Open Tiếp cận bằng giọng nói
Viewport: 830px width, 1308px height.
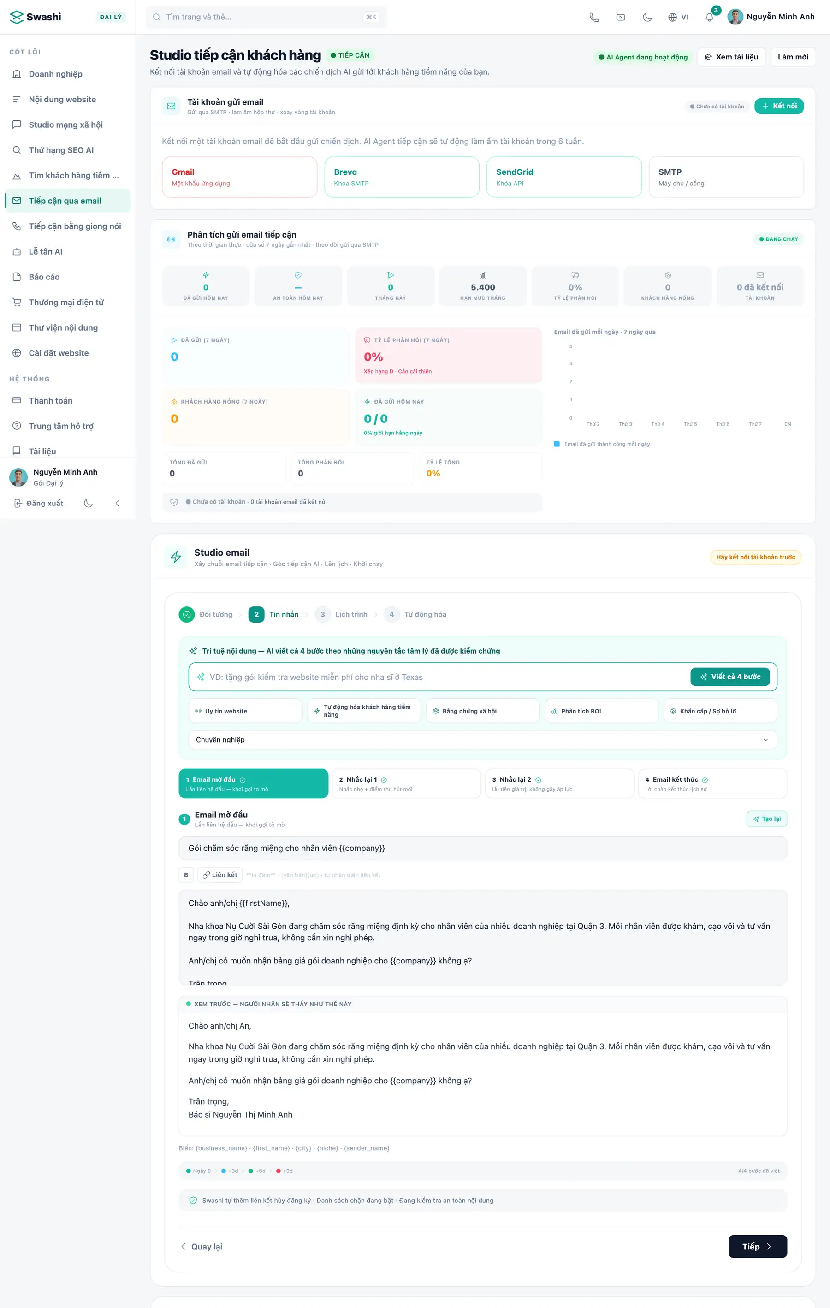tap(67, 226)
